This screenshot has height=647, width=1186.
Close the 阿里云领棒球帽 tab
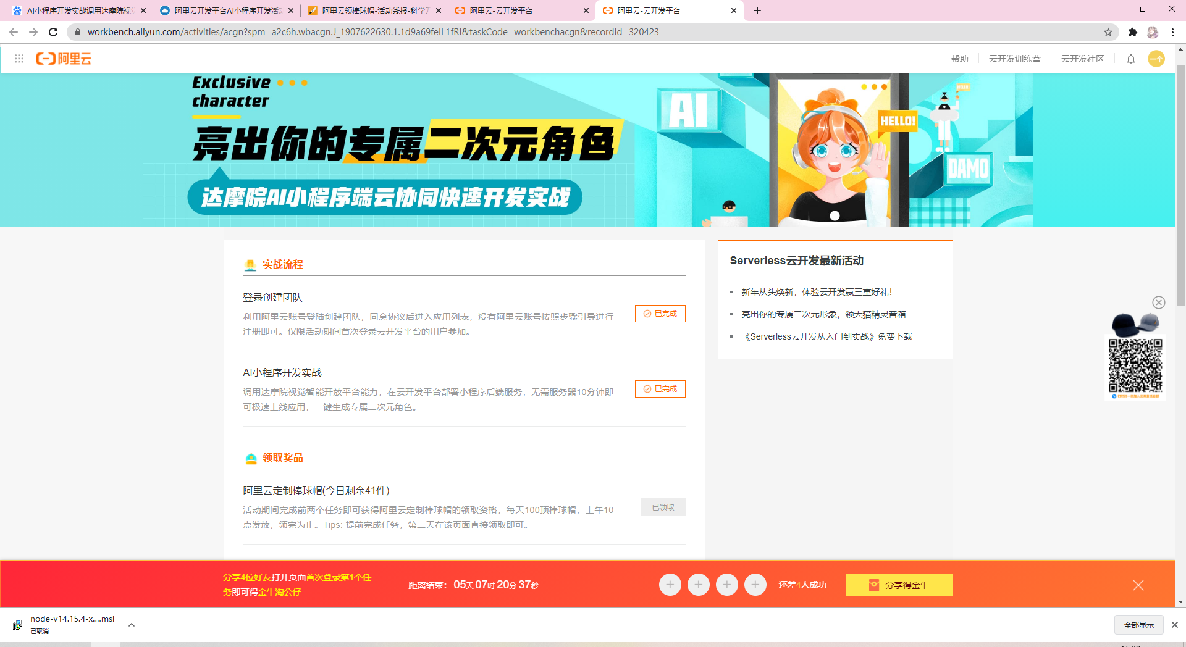pos(439,10)
